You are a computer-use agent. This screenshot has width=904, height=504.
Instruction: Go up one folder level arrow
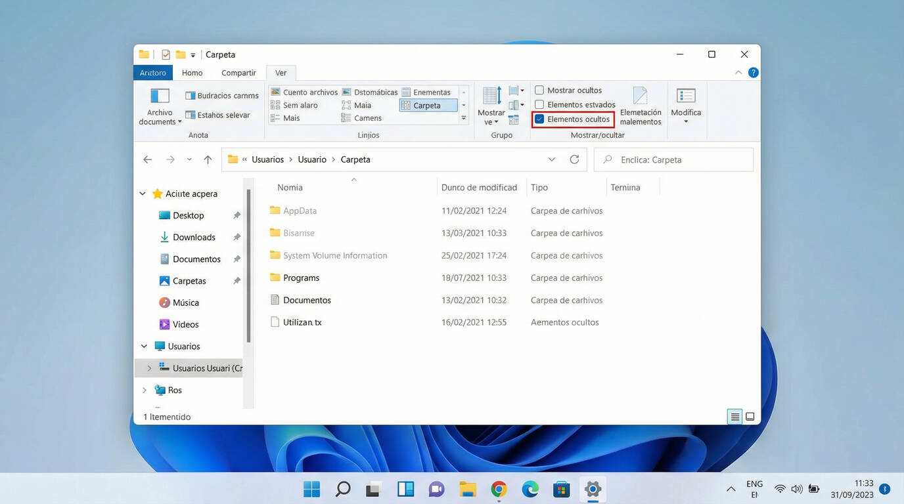(x=208, y=159)
